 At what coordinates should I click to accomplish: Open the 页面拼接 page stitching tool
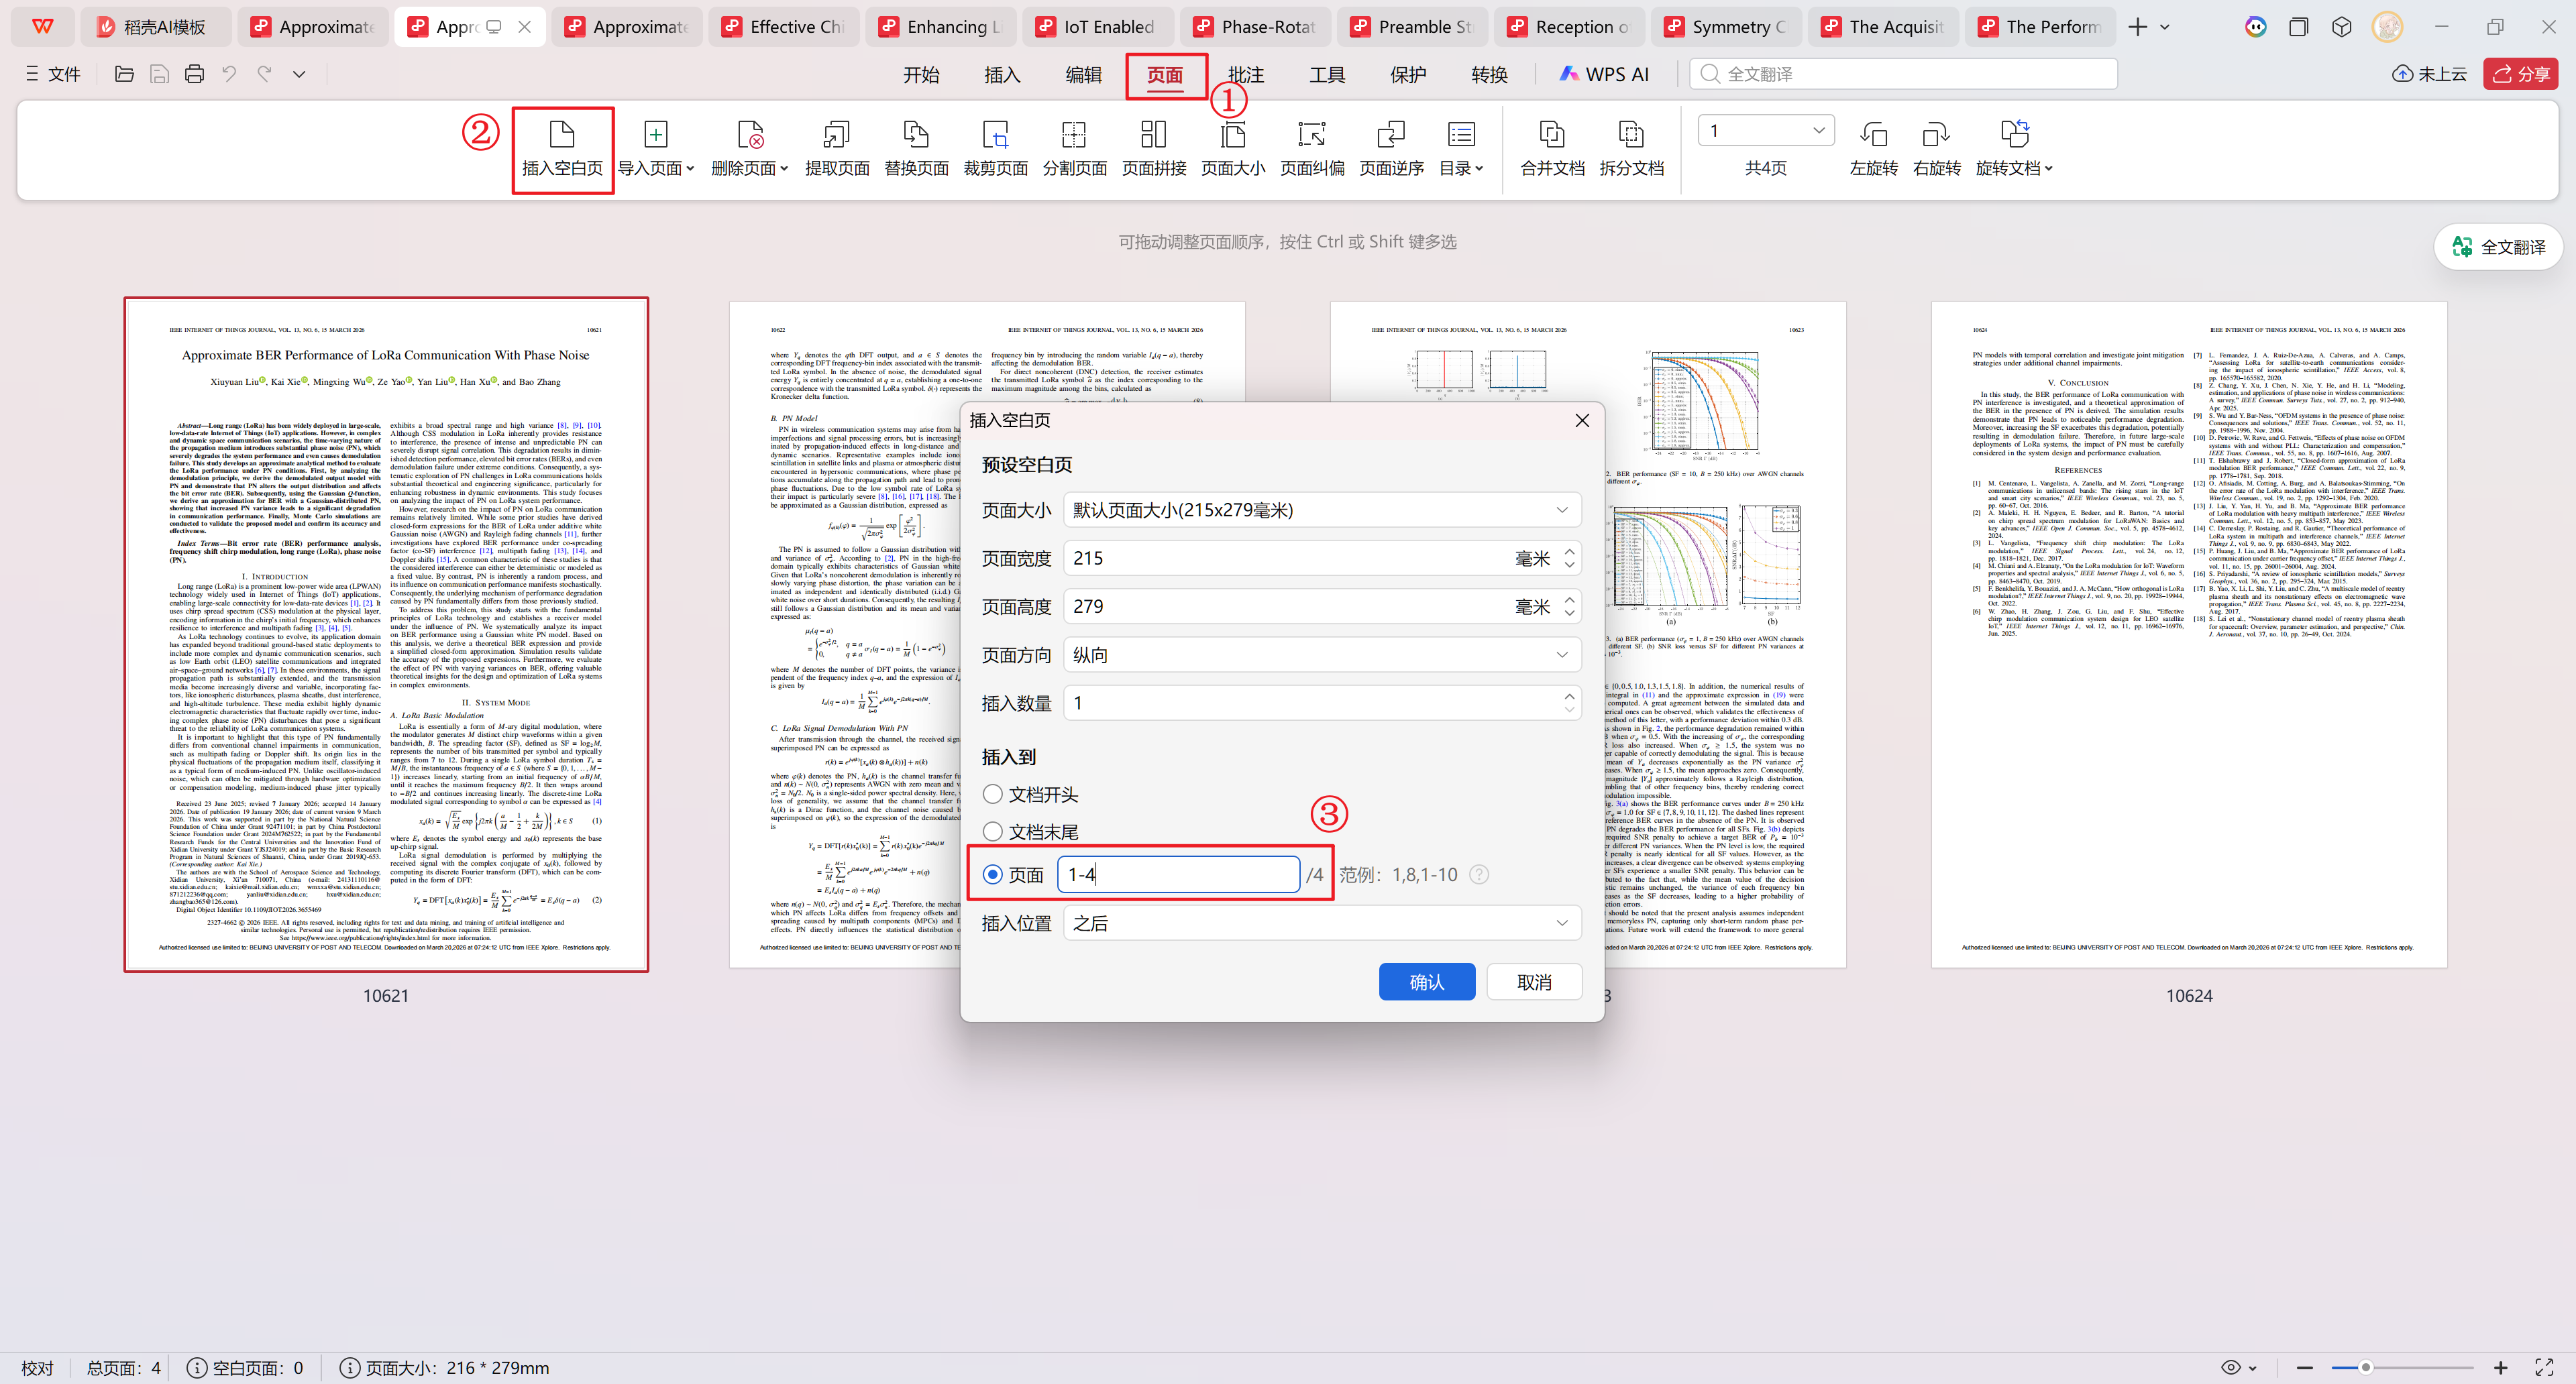pyautogui.click(x=1153, y=135)
